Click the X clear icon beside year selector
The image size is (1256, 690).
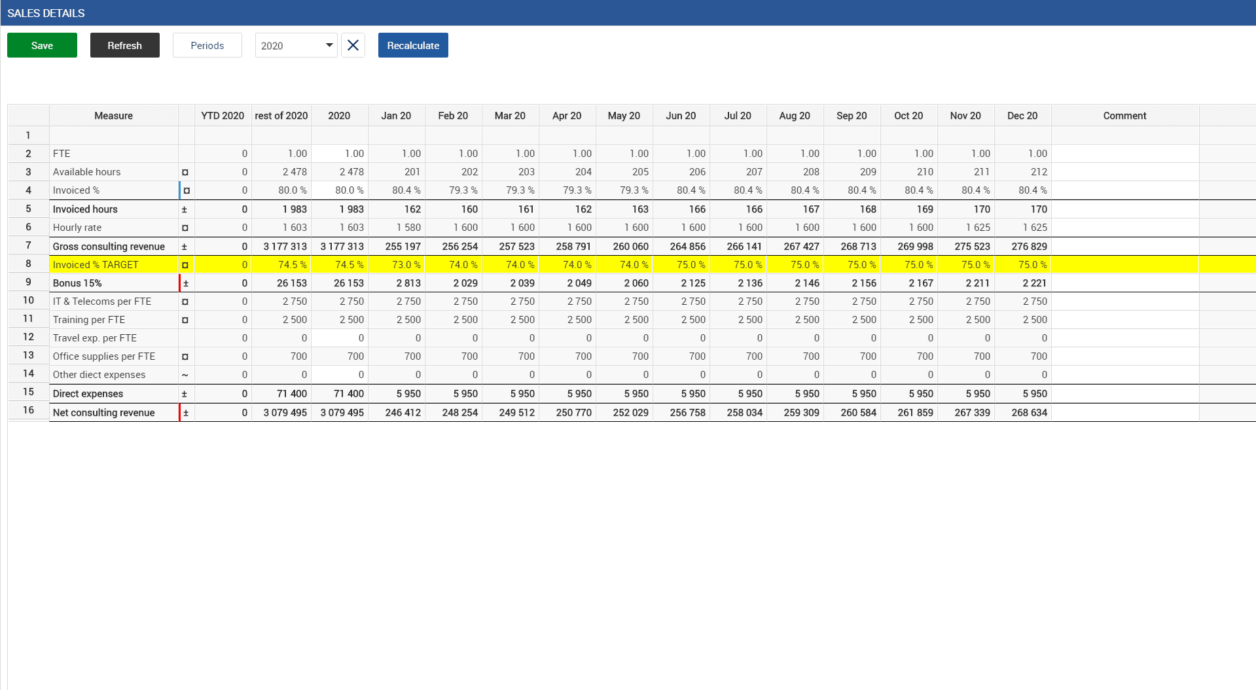coord(353,45)
